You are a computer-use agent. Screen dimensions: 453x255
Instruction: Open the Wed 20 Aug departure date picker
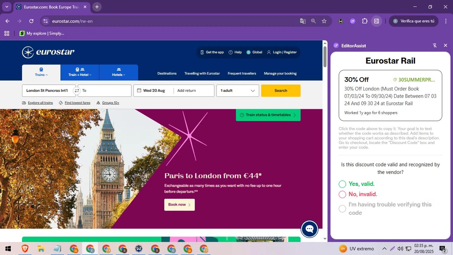(154, 91)
